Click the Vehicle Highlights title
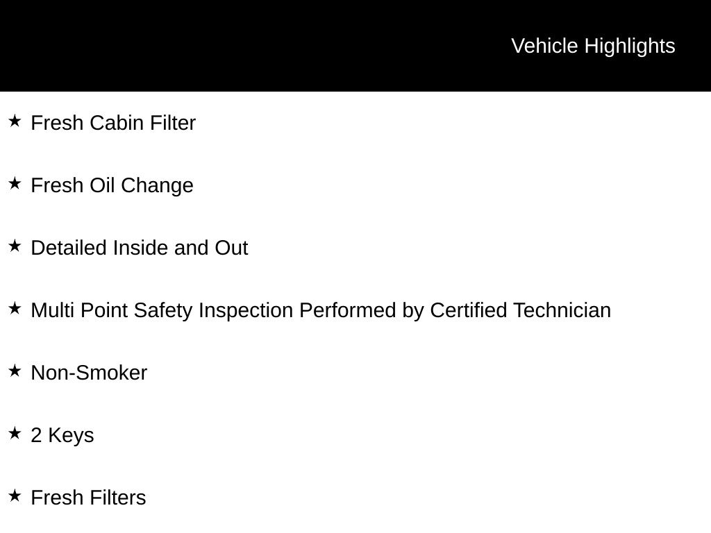The height and width of the screenshot is (533, 711). point(593,46)
